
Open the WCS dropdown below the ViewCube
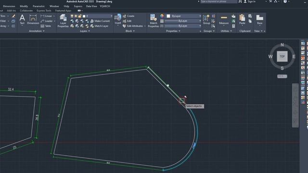coord(282,76)
